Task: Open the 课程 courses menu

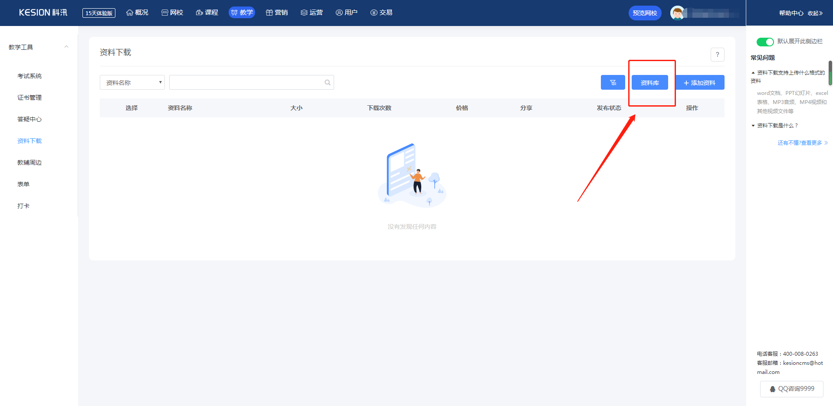Action: pyautogui.click(x=207, y=13)
